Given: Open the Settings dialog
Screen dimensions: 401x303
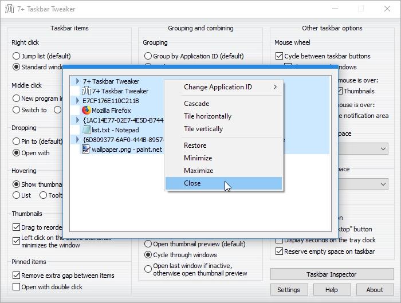Looking at the screenshot, I should click(289, 290).
